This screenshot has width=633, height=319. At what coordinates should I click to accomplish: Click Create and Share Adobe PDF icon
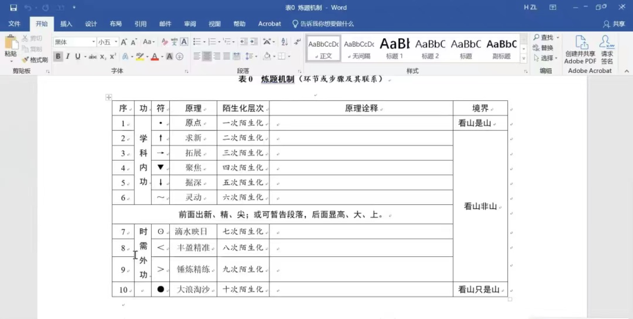[x=580, y=50]
